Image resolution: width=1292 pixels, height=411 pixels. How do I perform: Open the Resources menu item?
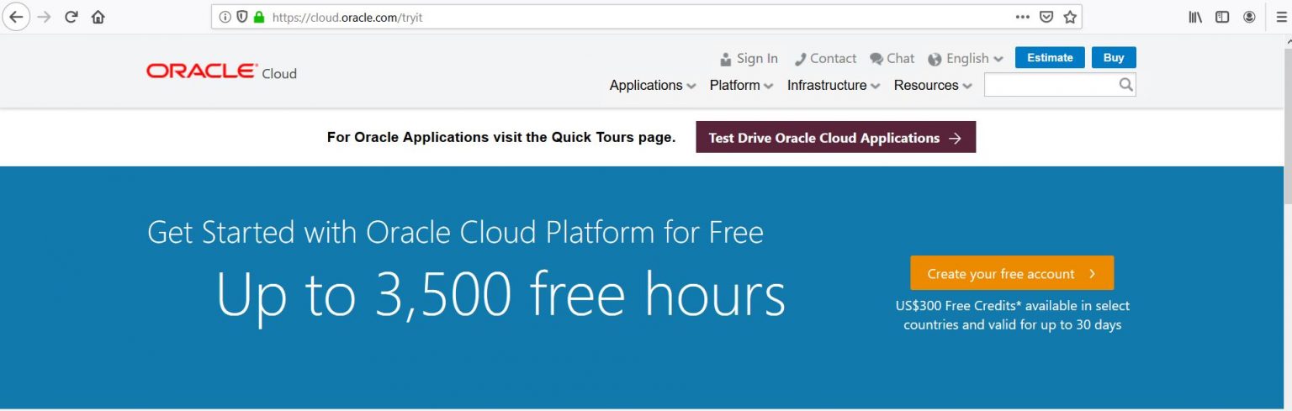[932, 85]
